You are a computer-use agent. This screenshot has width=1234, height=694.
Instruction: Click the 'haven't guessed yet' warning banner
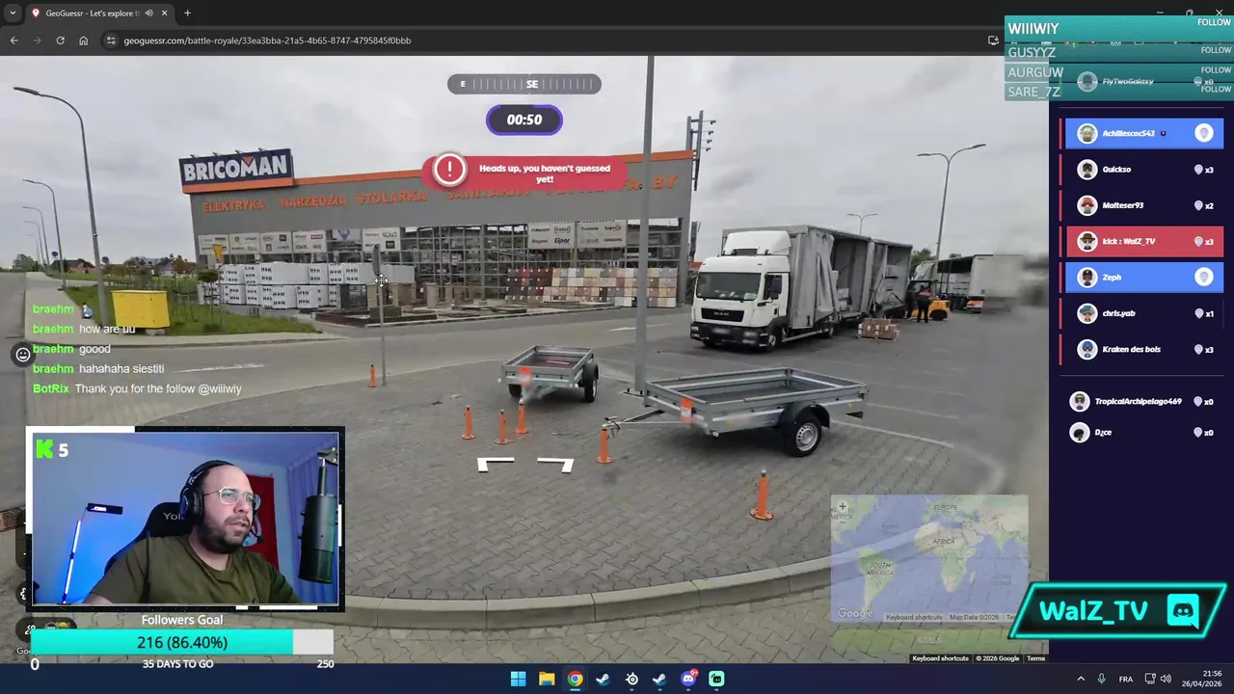[523, 173]
